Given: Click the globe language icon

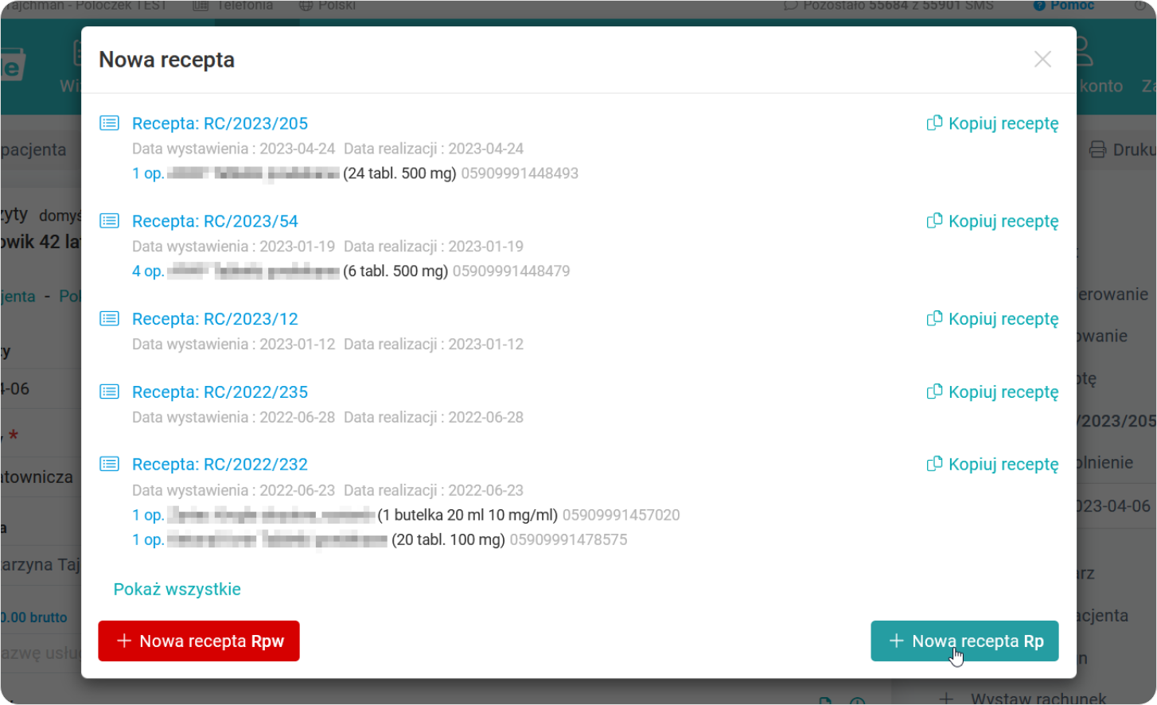Looking at the screenshot, I should (306, 6).
